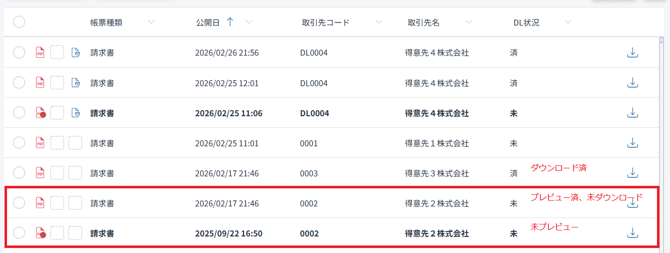Click unread PDF icon for 2026/02/25 11:06
This screenshot has height=253, width=670.
coord(40,113)
